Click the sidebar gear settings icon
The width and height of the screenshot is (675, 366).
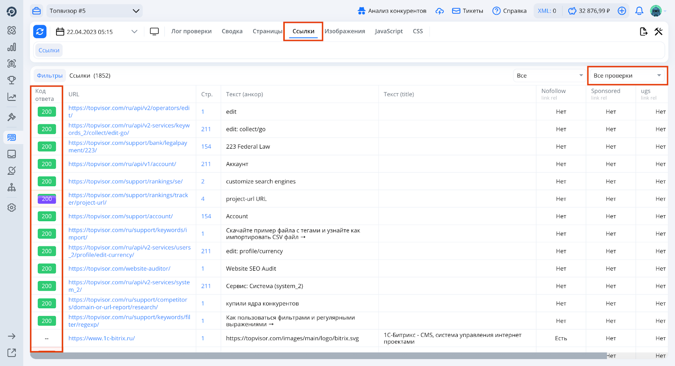[x=12, y=208]
